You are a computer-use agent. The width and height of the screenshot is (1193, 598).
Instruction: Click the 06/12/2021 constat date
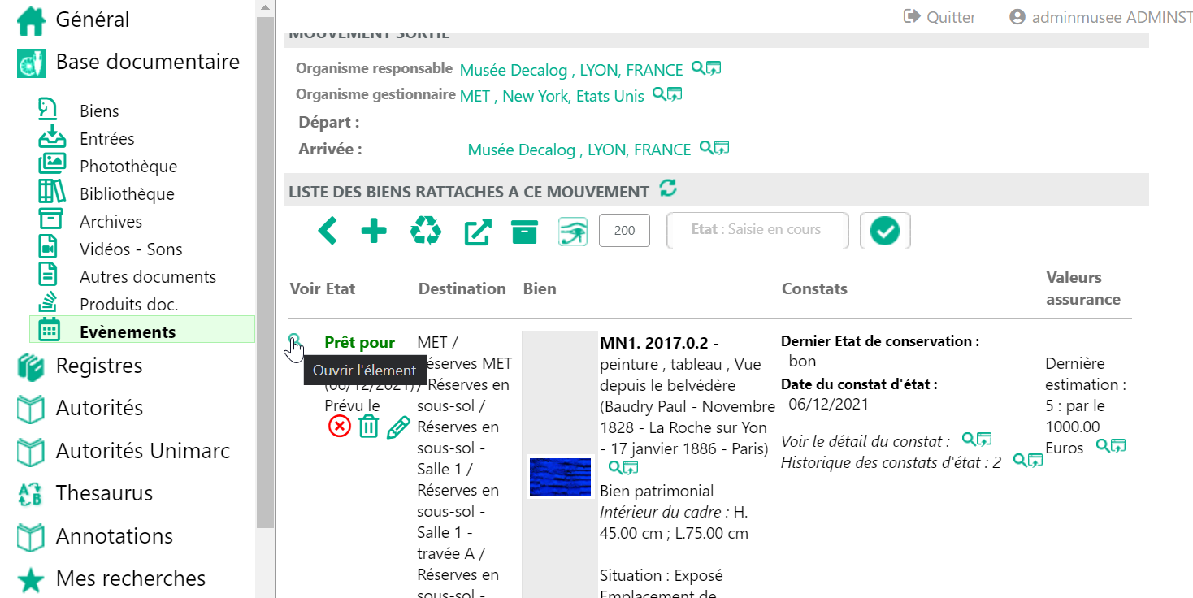tap(828, 404)
